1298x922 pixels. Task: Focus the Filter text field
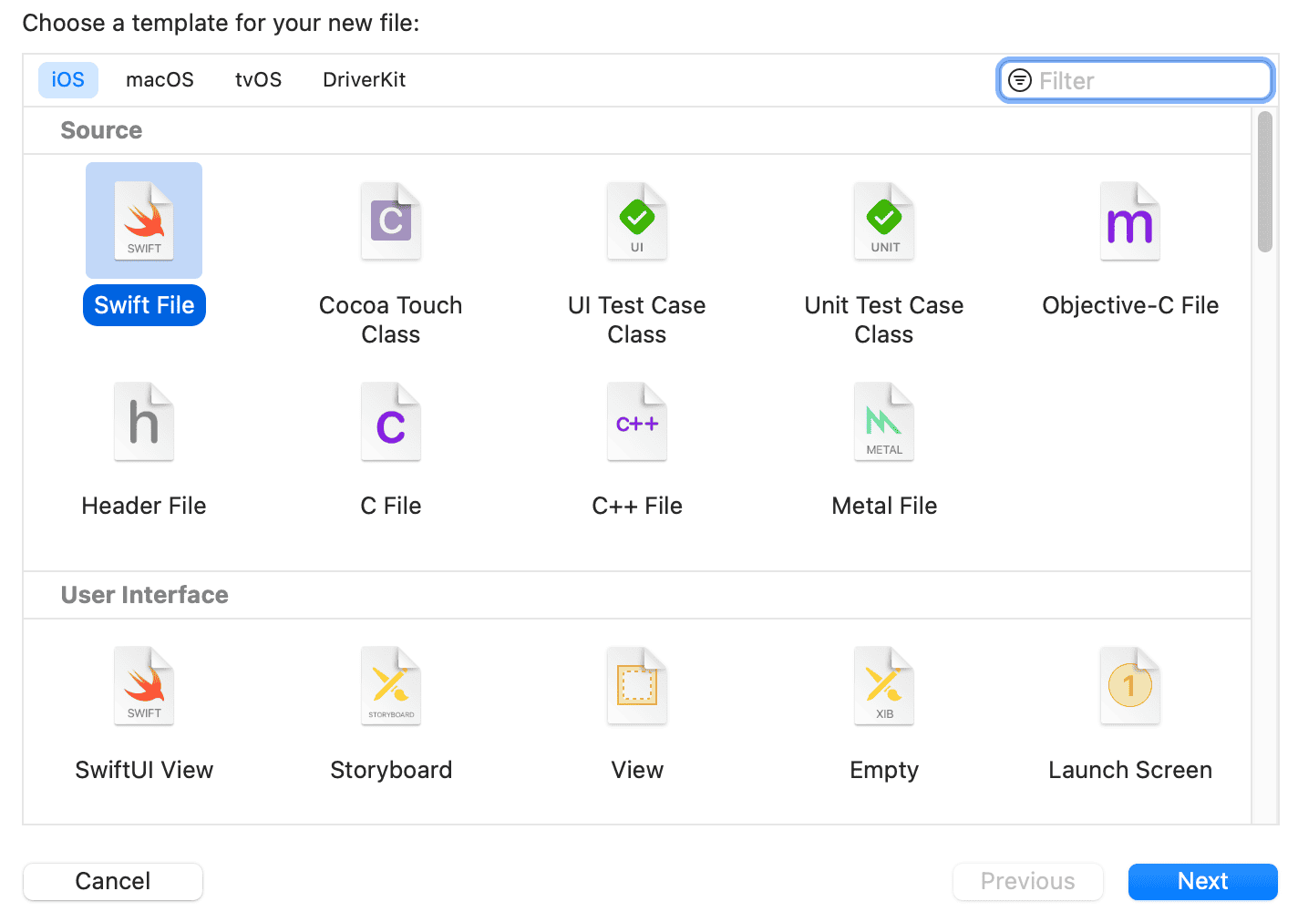(x=1136, y=80)
